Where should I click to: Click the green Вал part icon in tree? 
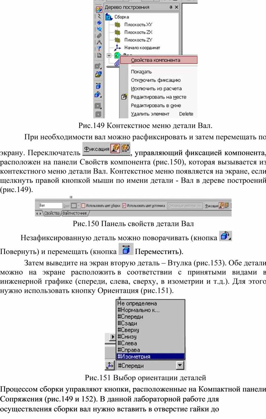coord(117,56)
